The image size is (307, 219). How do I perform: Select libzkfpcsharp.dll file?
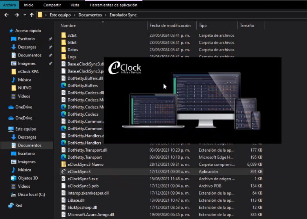coord(82,208)
